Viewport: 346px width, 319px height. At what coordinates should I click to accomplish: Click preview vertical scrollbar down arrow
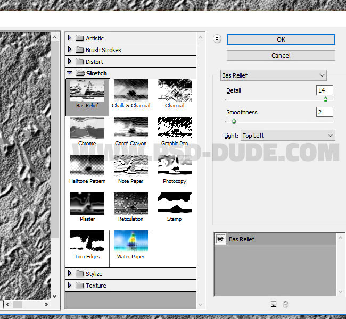(x=54, y=296)
